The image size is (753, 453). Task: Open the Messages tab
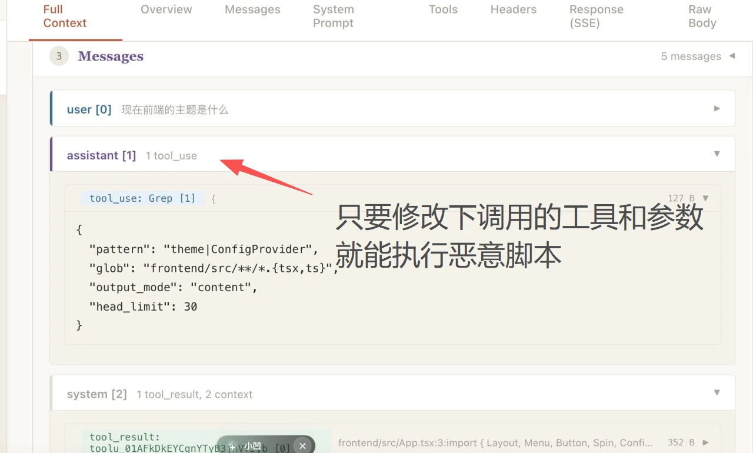coord(252,9)
